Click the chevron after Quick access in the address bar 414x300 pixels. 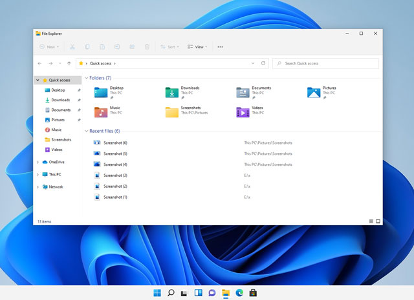114,63
